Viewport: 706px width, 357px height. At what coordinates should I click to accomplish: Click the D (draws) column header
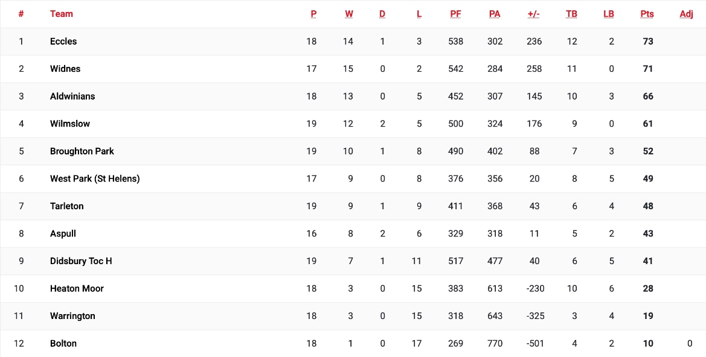click(382, 14)
